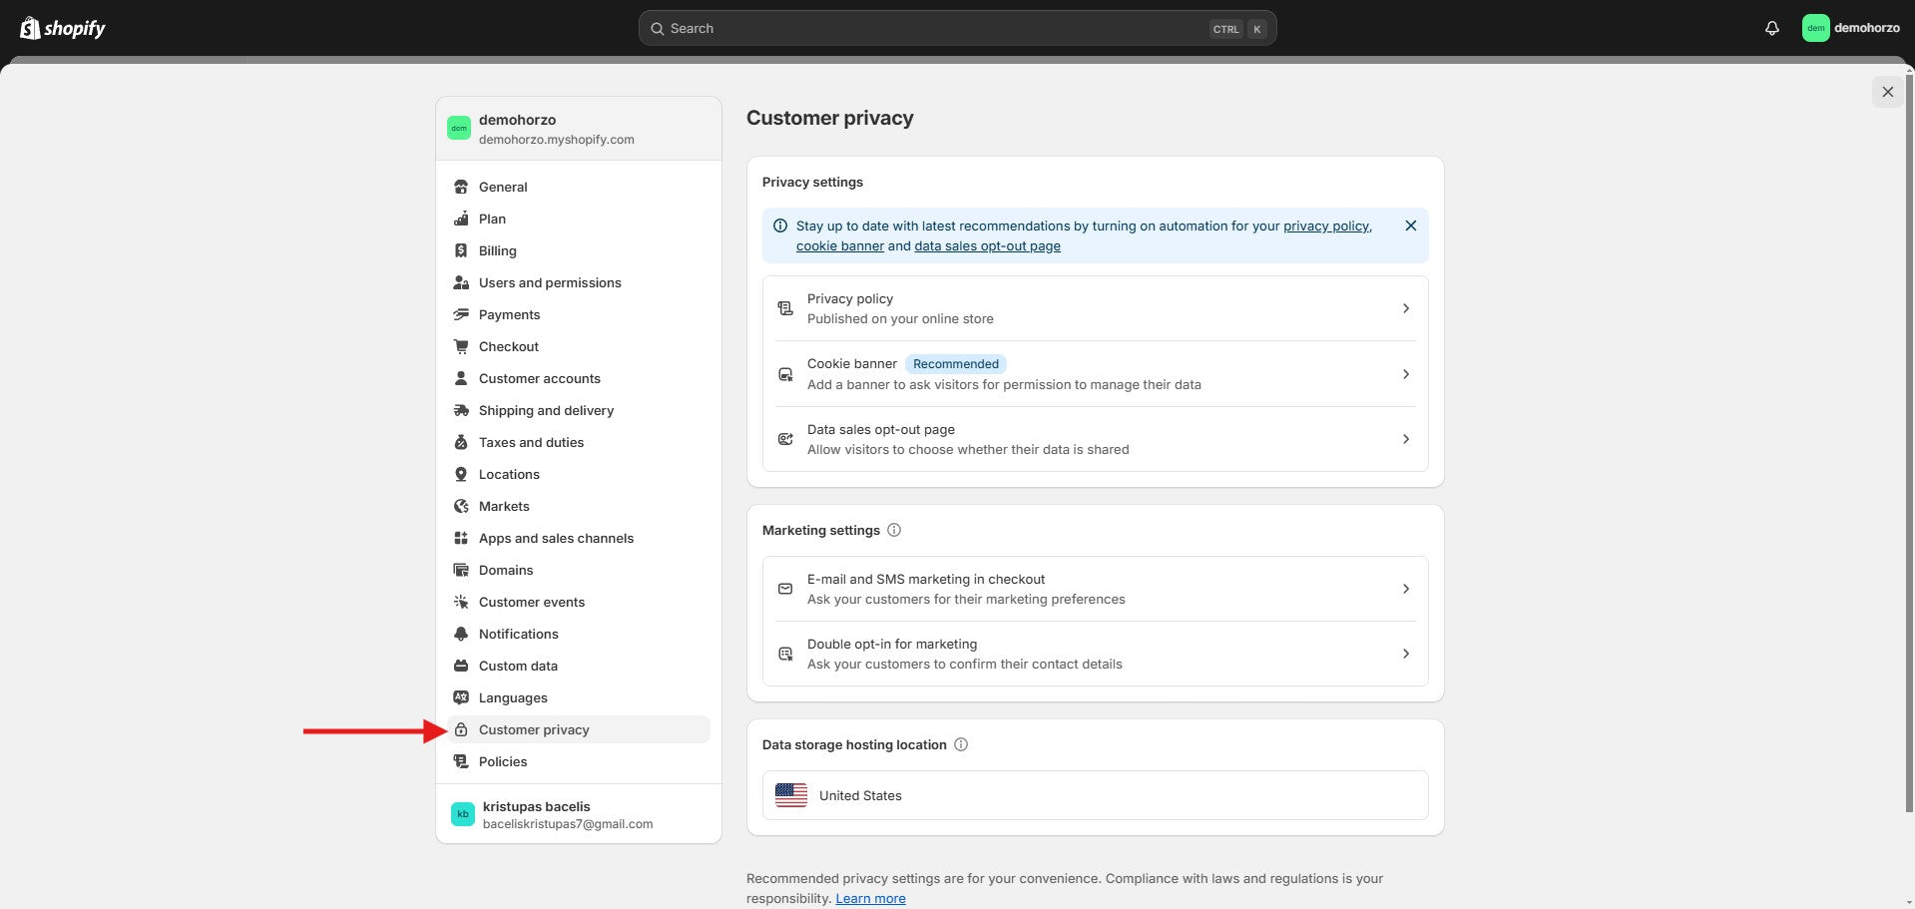Open the Checkout settings menu item
Screen dimensions: 1915x909
[x=508, y=346]
